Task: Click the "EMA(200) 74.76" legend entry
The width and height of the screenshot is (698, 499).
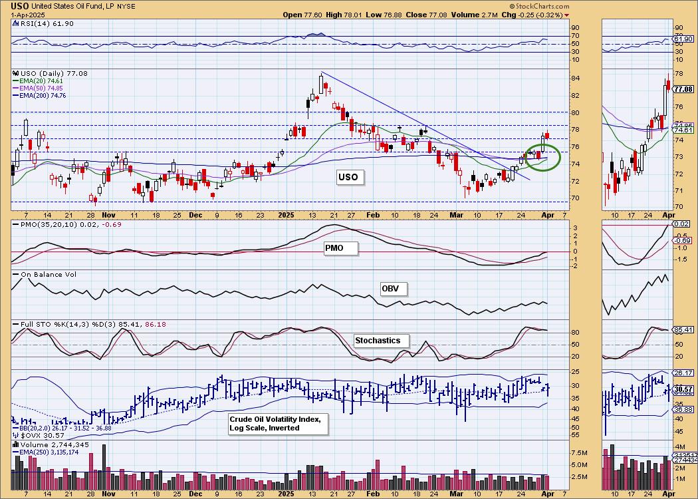Action: [43, 95]
